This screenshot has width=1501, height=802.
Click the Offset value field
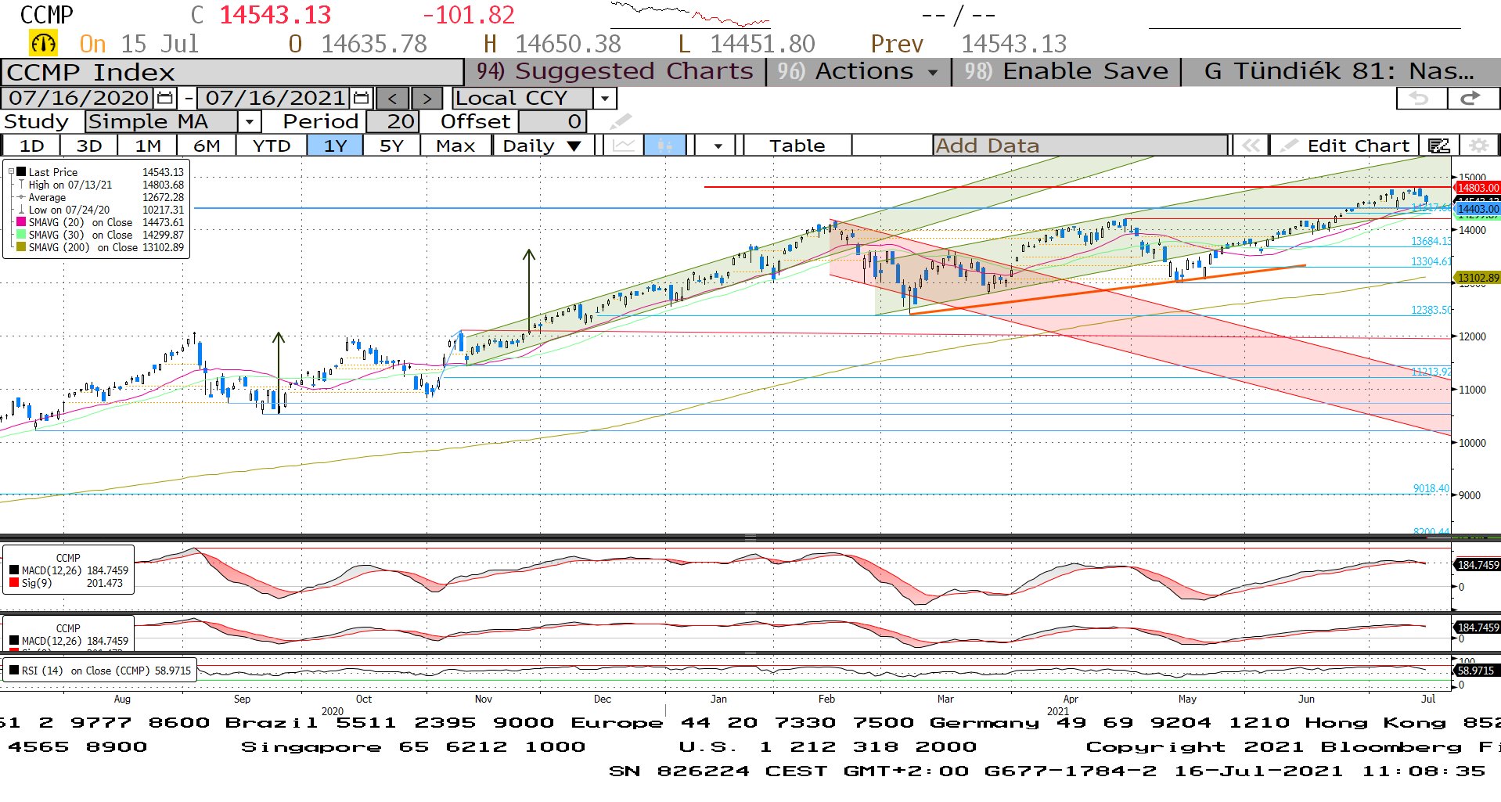coord(552,121)
